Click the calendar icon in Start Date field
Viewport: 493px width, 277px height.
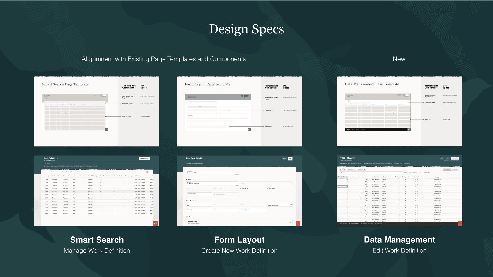[291, 205]
